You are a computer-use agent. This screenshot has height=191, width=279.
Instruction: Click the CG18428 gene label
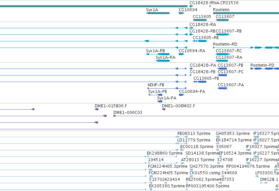click(199, 3)
